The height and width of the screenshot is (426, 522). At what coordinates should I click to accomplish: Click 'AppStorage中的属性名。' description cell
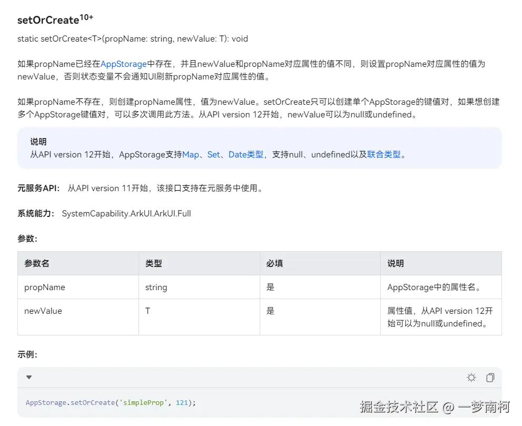coord(441,287)
